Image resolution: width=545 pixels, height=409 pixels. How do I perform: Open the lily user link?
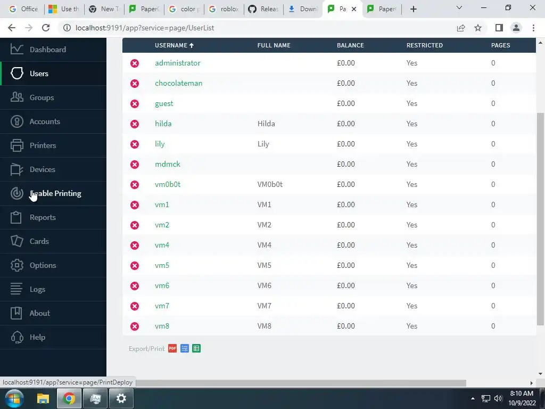coord(160,144)
